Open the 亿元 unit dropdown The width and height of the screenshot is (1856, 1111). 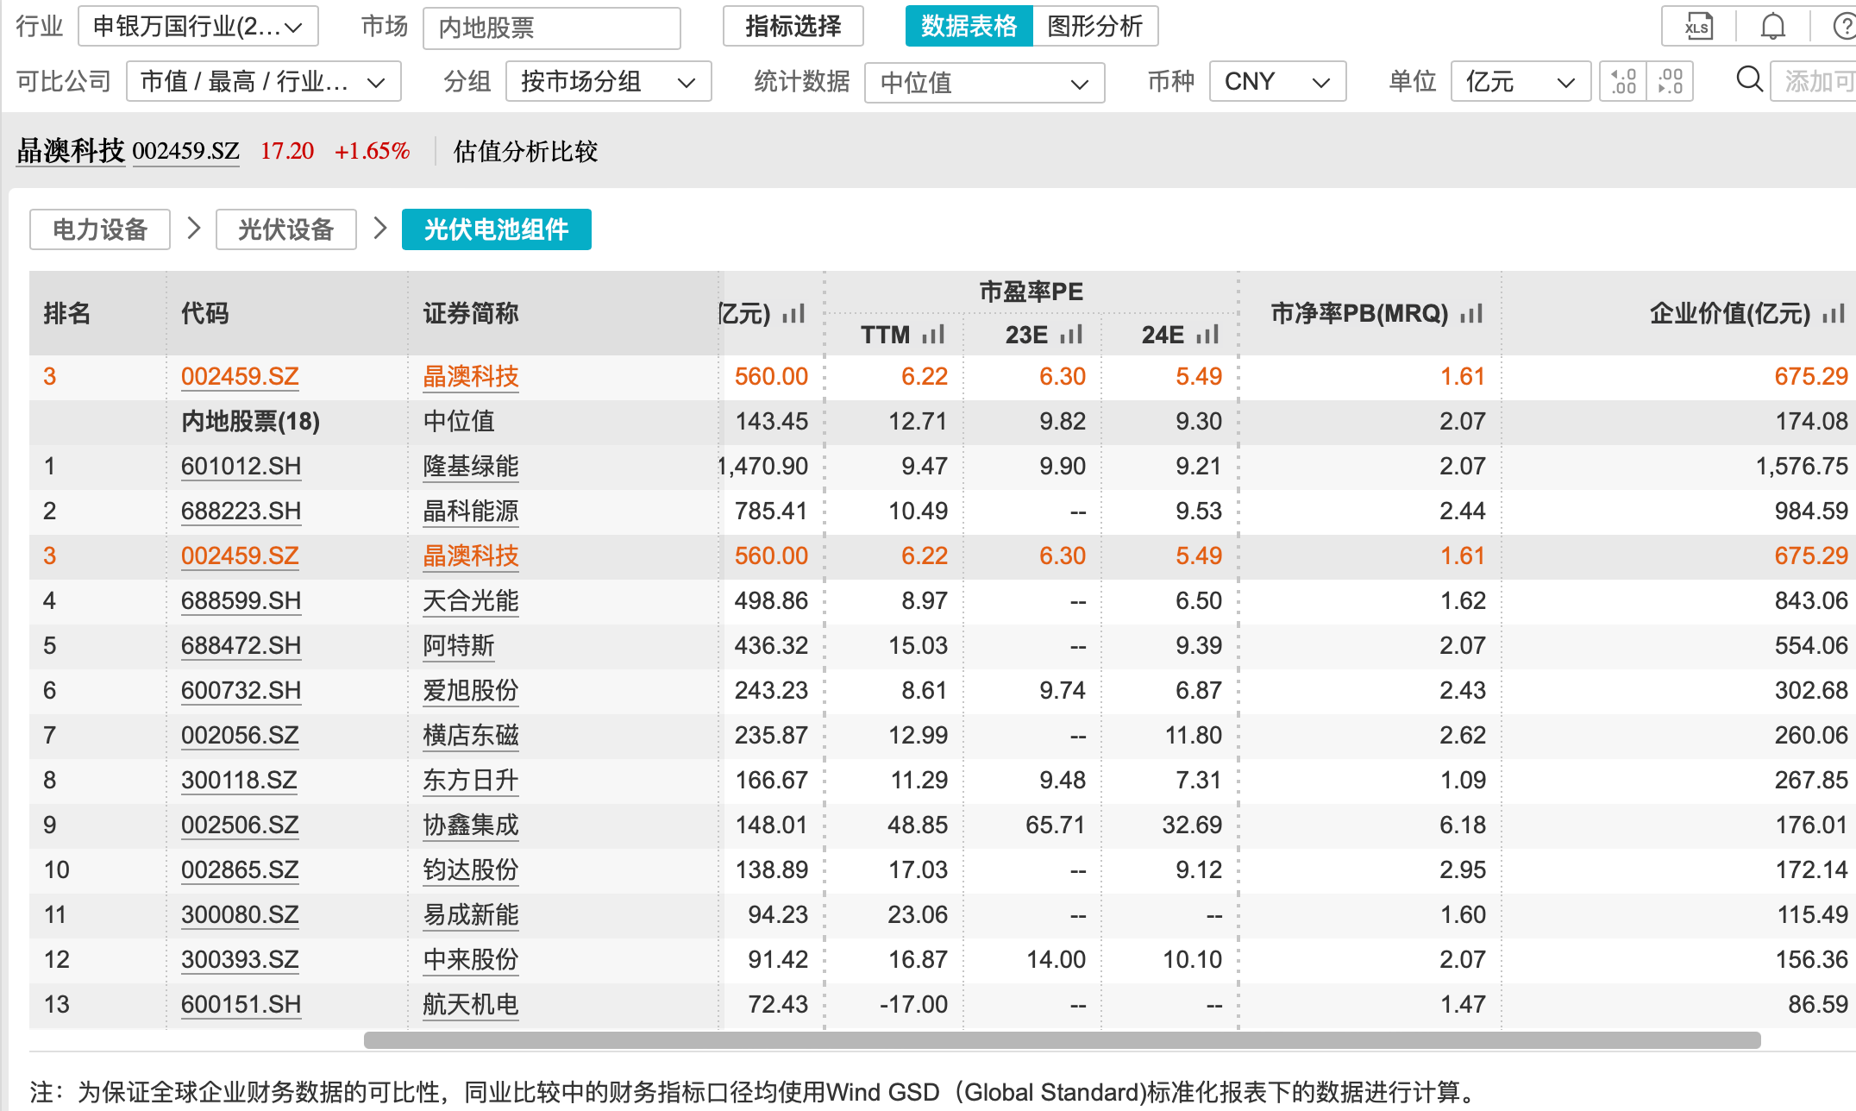1521,81
